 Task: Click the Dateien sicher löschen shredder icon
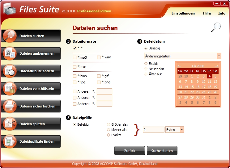[9, 106]
